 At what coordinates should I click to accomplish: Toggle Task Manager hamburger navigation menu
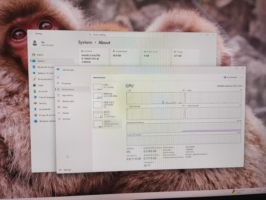coord(58,77)
